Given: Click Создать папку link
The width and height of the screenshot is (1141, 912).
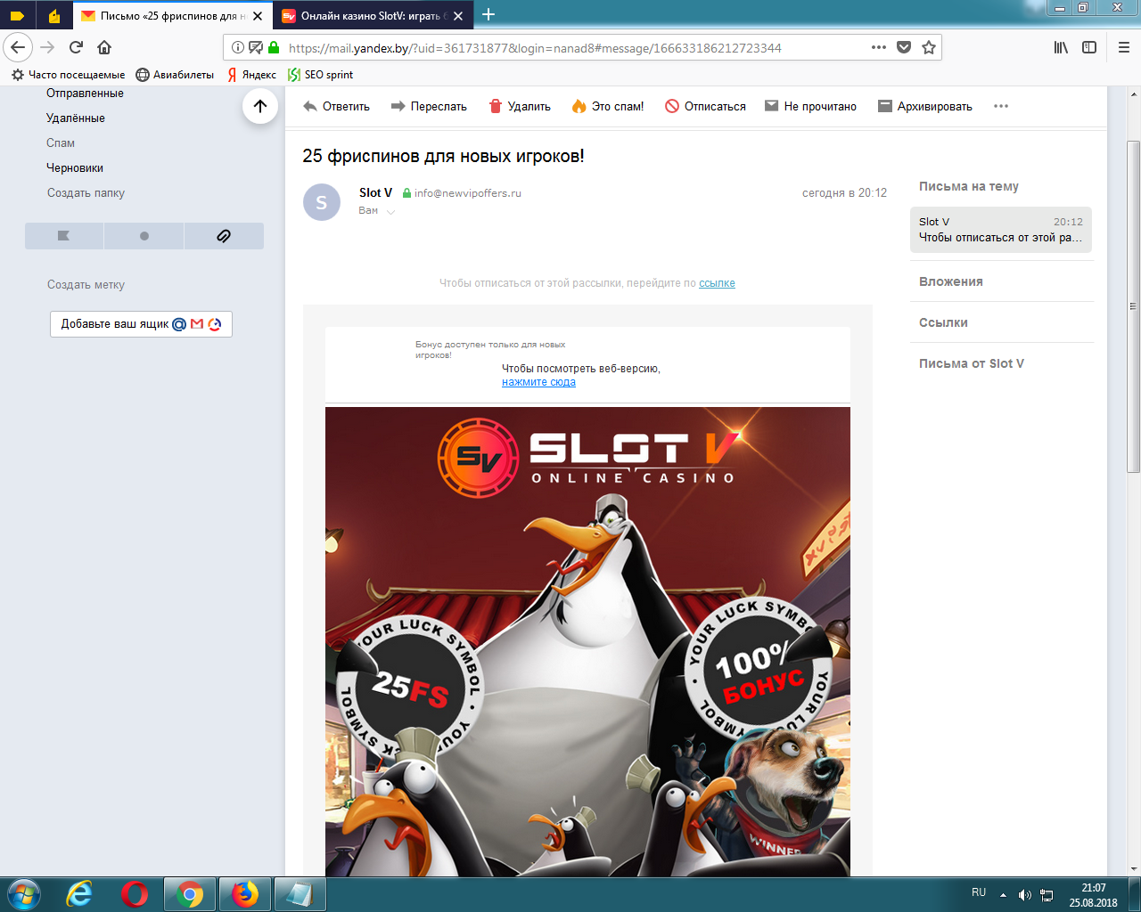Looking at the screenshot, I should 86,192.
